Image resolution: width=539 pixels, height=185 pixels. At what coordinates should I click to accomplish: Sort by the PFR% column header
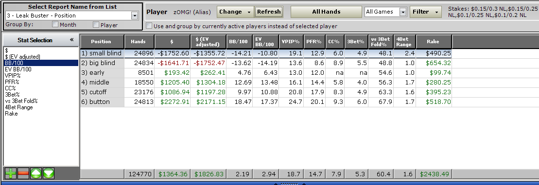click(x=314, y=42)
